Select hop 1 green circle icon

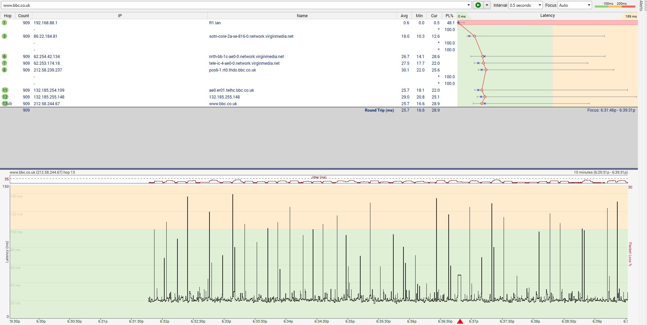(x=4, y=23)
